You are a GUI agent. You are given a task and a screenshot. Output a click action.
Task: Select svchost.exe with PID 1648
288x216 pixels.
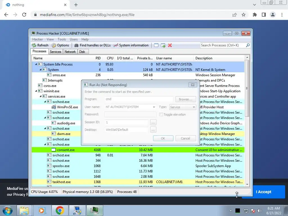pyautogui.click(x=138, y=177)
